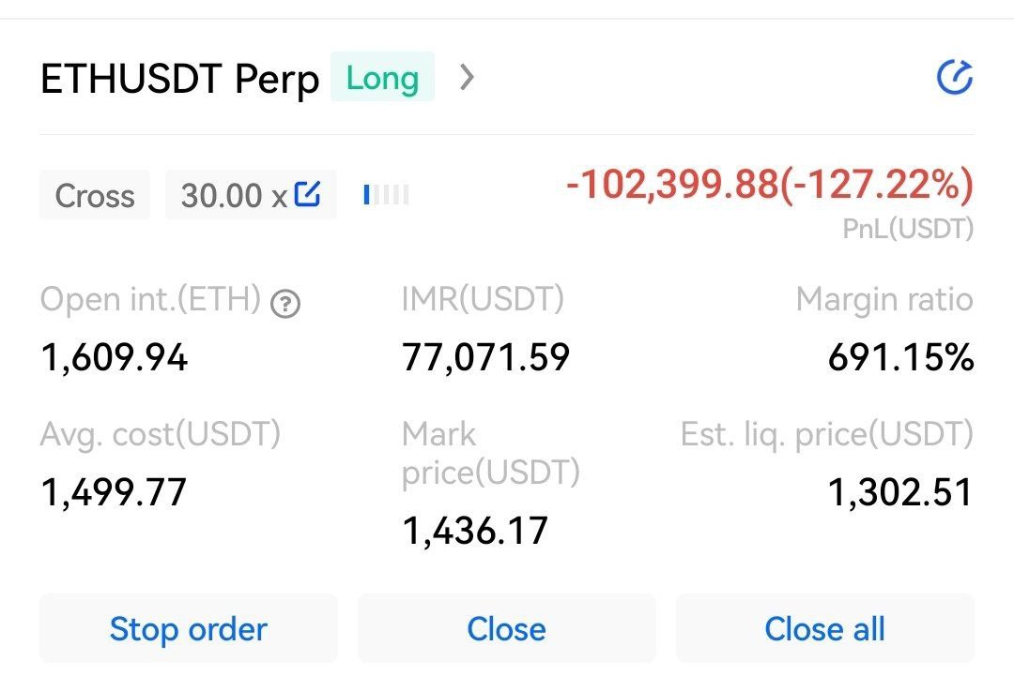Expand ETHUSDT Perp details chevron
The image size is (1014, 691).
coord(467,78)
